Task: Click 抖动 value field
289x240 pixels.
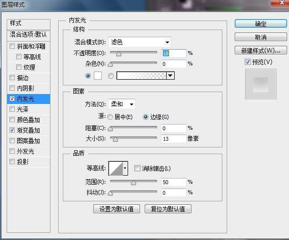Action: 173,193
